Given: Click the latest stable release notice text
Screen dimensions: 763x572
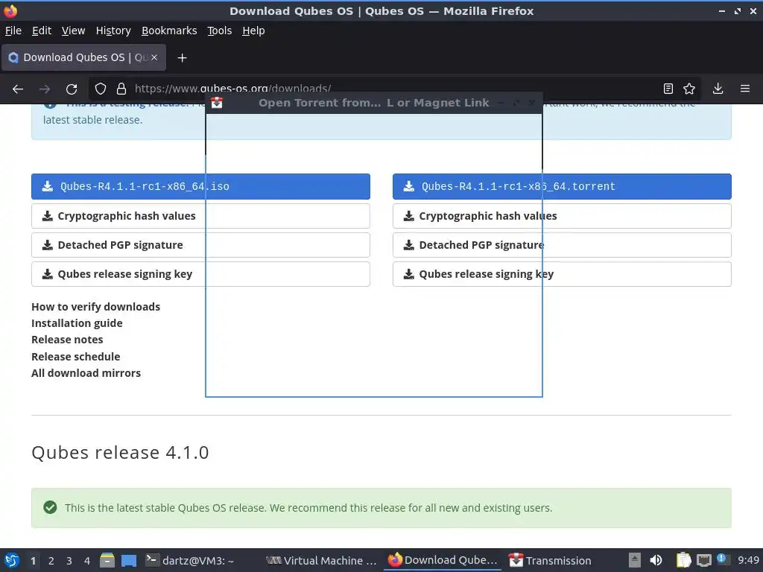Looking at the screenshot, I should pyautogui.click(x=308, y=508).
